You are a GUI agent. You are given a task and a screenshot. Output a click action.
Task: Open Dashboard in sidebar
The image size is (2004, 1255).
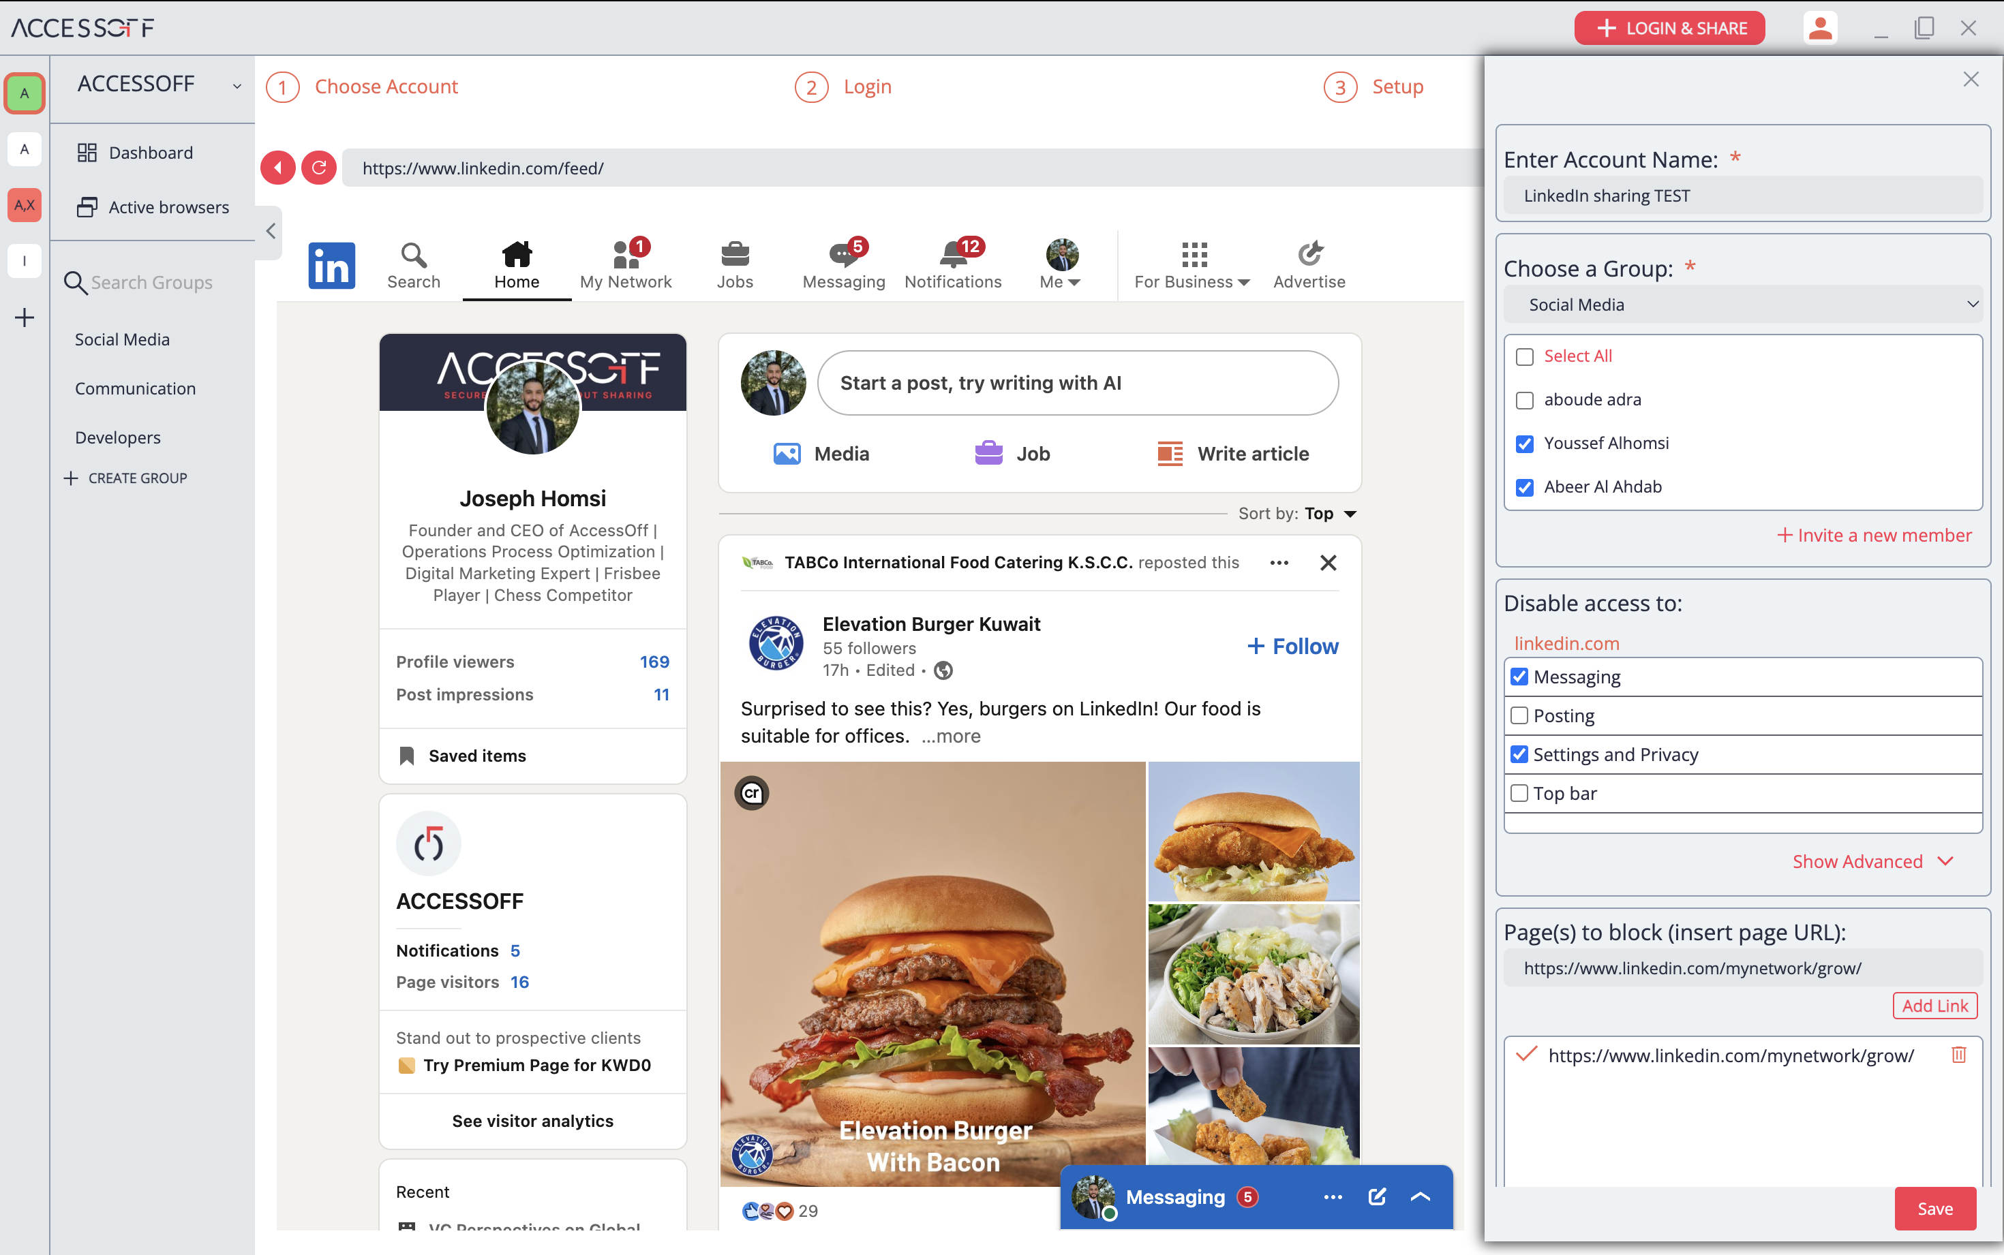coord(136,153)
